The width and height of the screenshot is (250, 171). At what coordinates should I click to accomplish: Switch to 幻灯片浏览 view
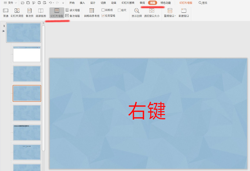click(17, 13)
